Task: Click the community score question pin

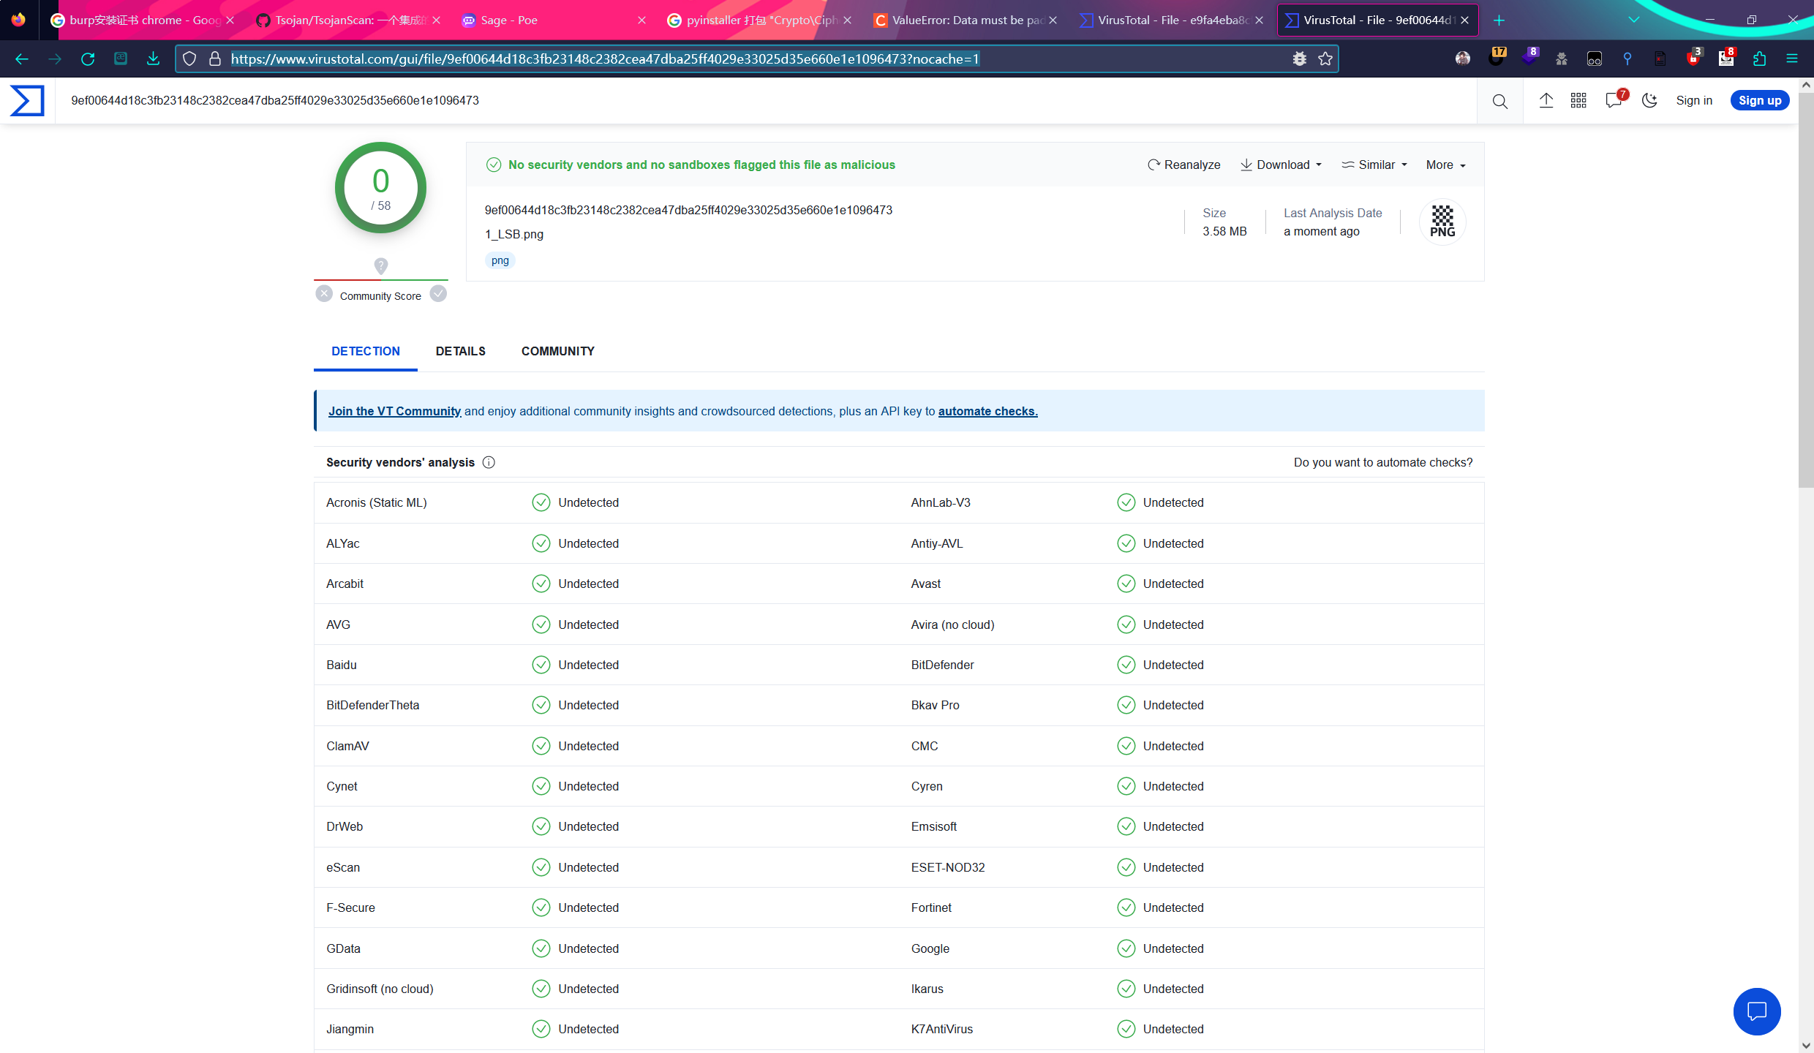Action: (381, 265)
